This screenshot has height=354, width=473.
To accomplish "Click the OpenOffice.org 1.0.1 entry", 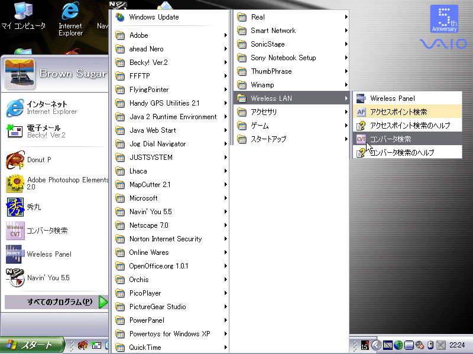I will (x=171, y=266).
